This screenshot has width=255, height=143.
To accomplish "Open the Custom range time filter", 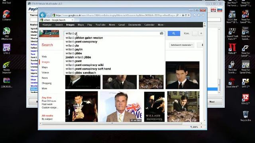I will pos(50,108).
